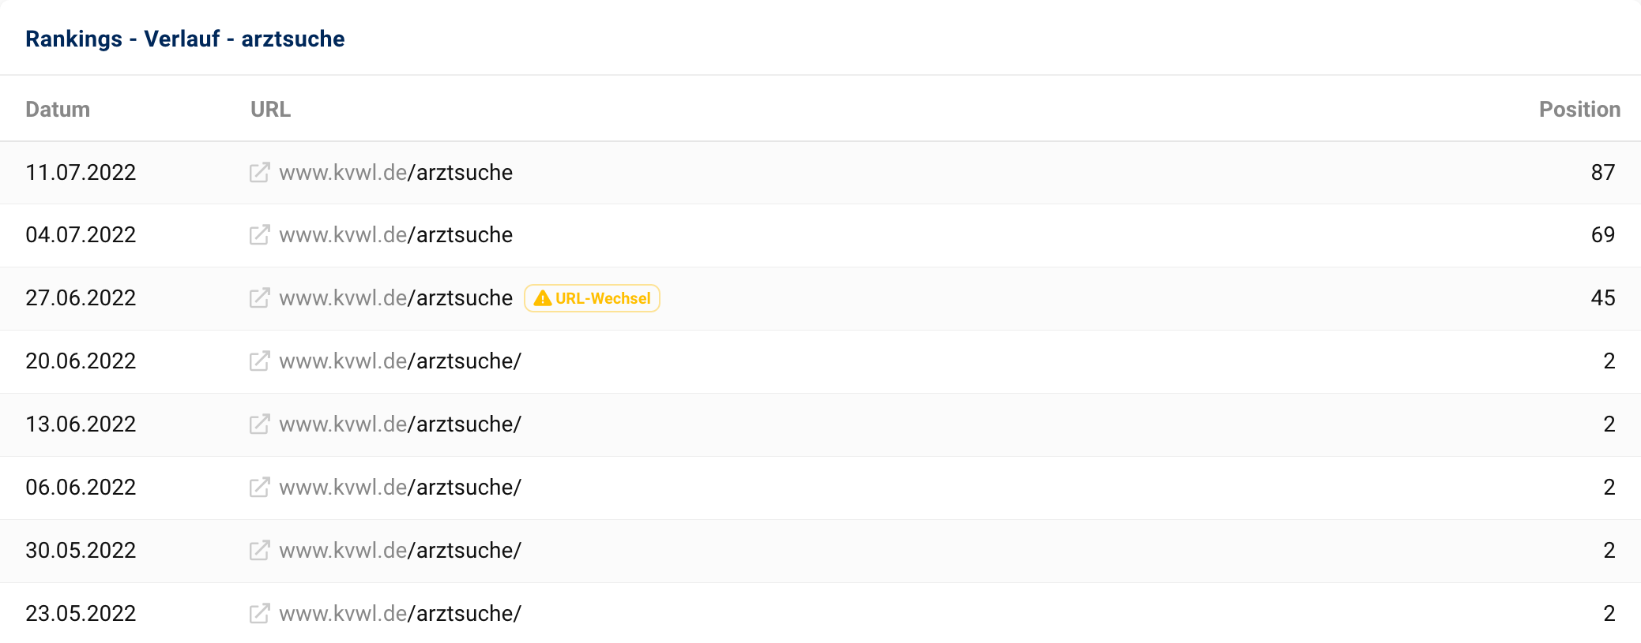Click position value 45 in URL-Wechsel row

(1602, 298)
